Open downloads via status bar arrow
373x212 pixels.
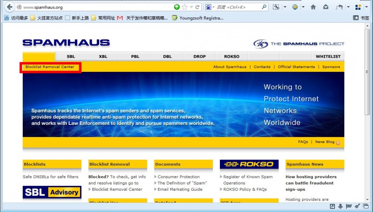[x=341, y=206]
